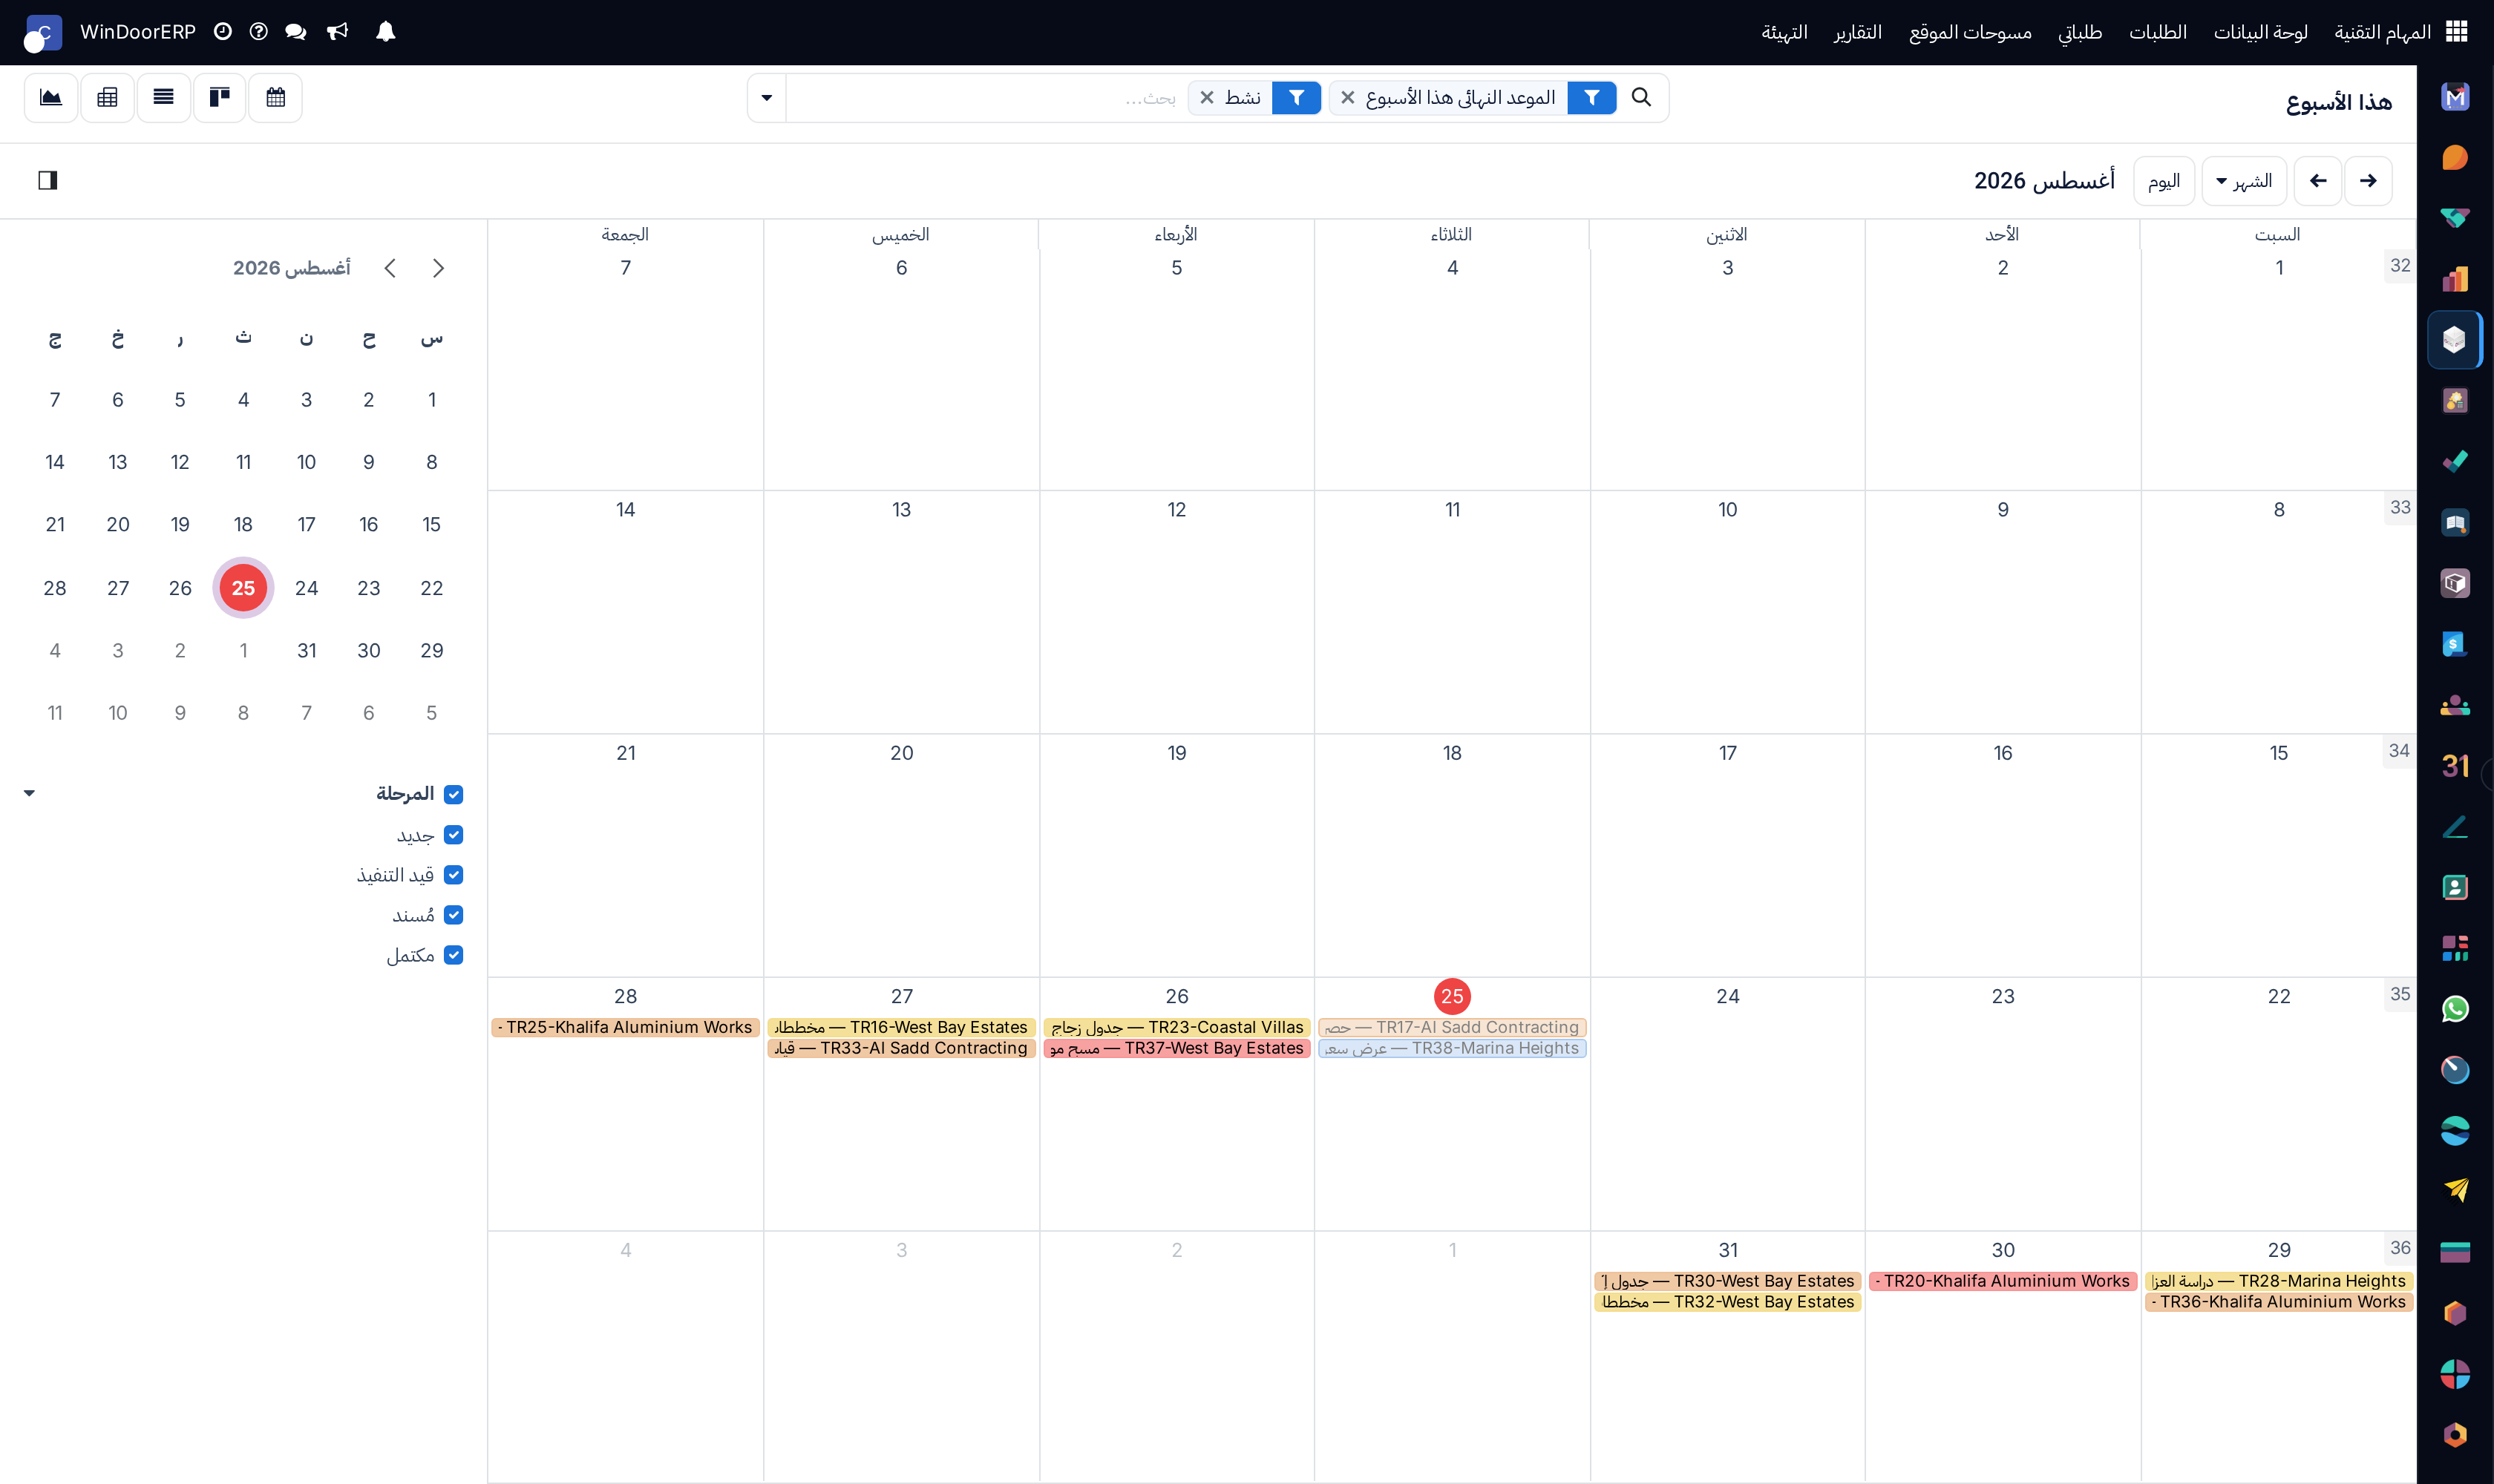Viewport: 2494px width, 1484px height.
Task: Open the التقارير menu
Action: (1856, 32)
